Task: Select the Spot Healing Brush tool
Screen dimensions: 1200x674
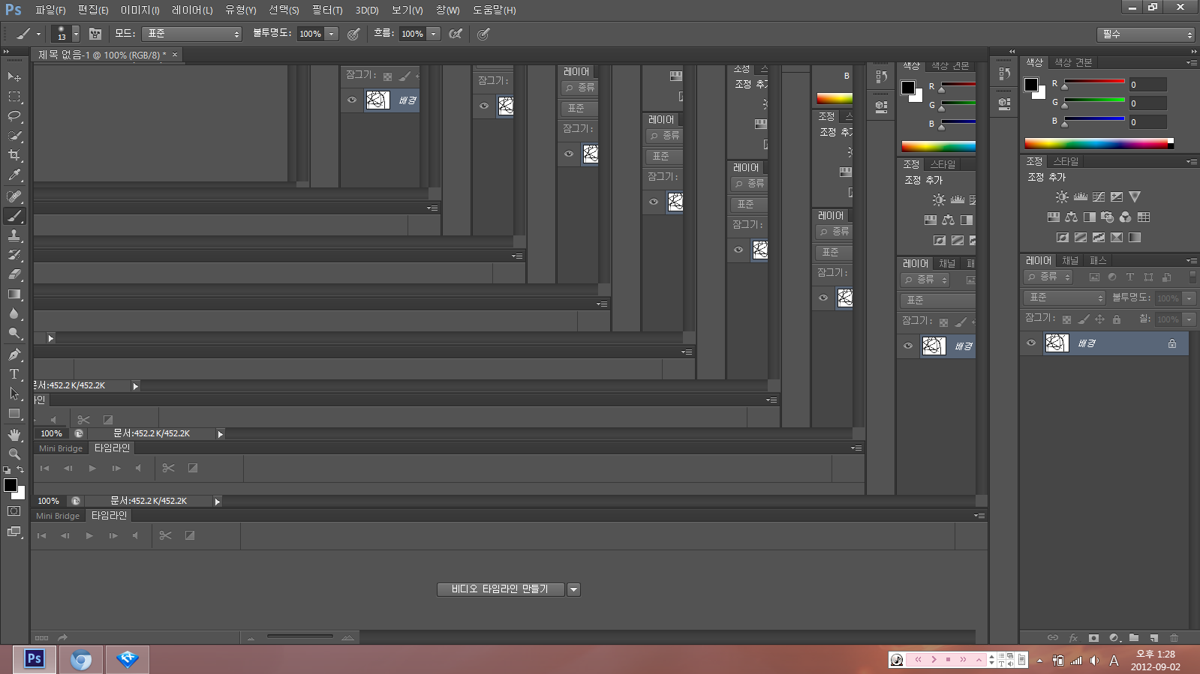Action: point(14,196)
